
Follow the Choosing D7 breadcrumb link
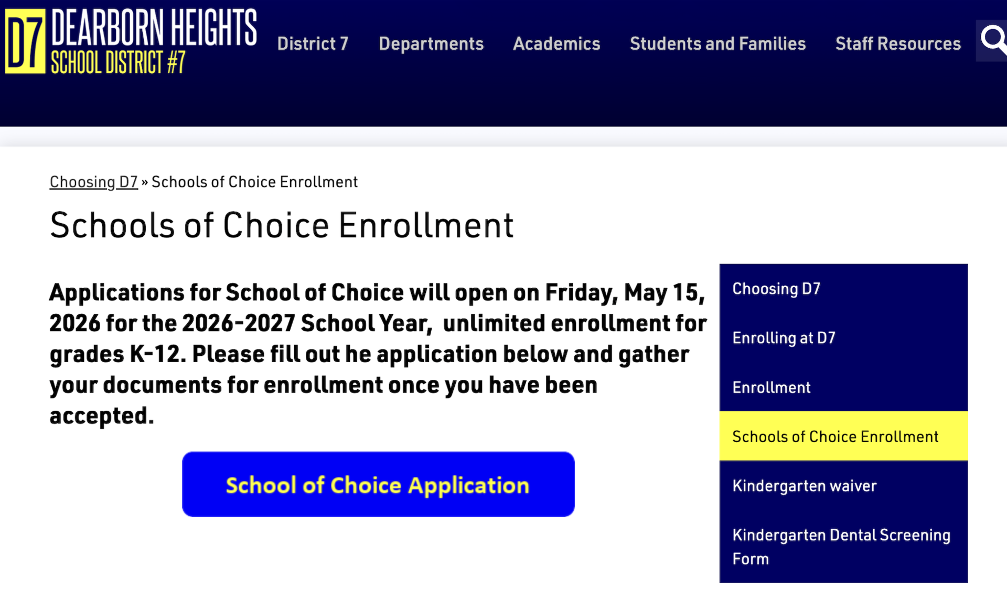pyautogui.click(x=93, y=181)
